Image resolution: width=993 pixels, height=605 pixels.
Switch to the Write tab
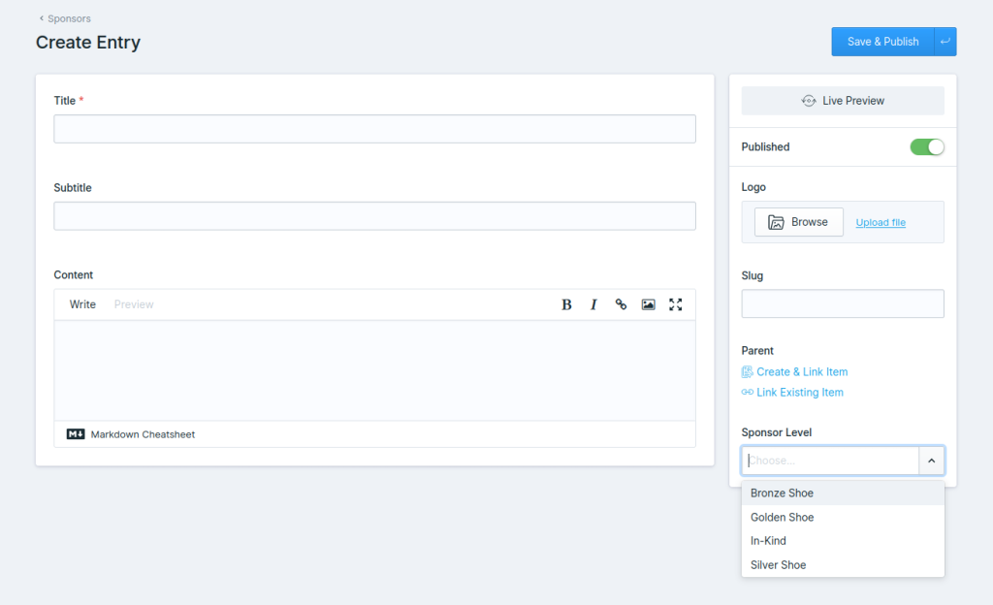pos(82,304)
